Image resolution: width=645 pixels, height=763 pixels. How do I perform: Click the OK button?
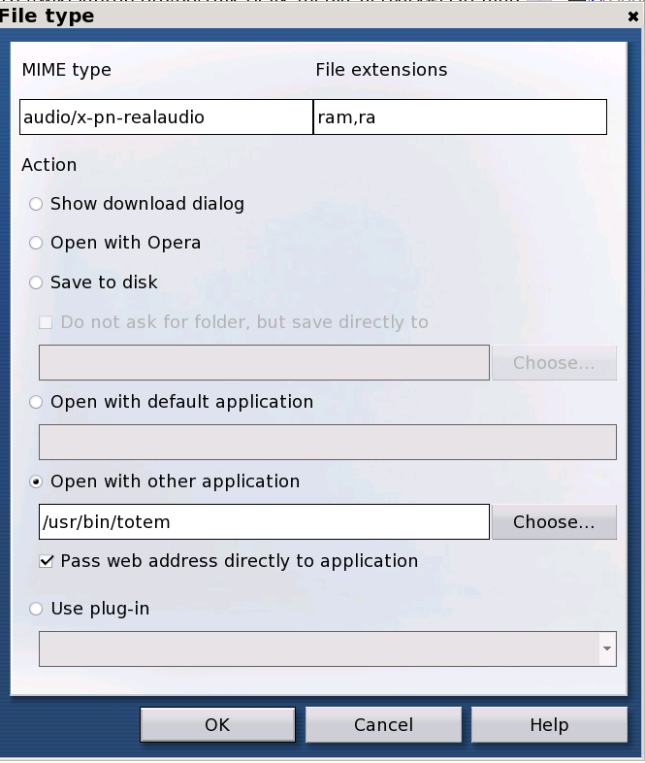pos(217,725)
